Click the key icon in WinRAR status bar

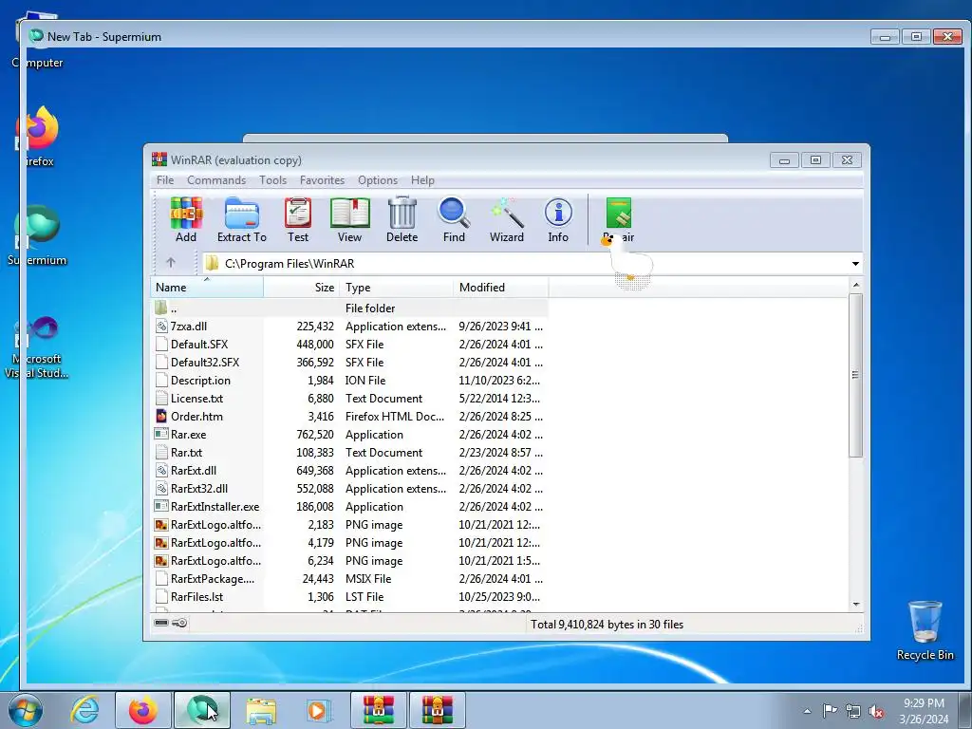pyautogui.click(x=179, y=623)
